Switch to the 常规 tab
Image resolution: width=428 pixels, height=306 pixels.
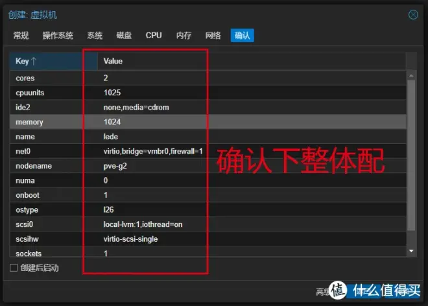[x=21, y=36]
